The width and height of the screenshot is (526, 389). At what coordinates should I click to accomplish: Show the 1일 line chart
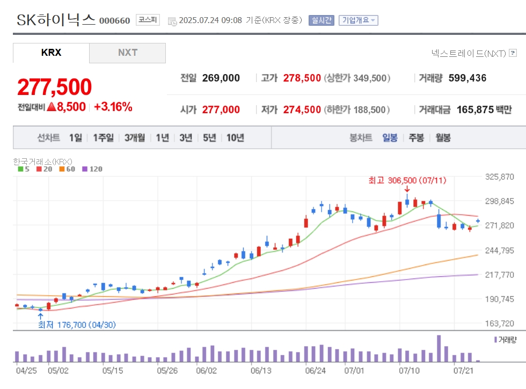[x=76, y=137]
